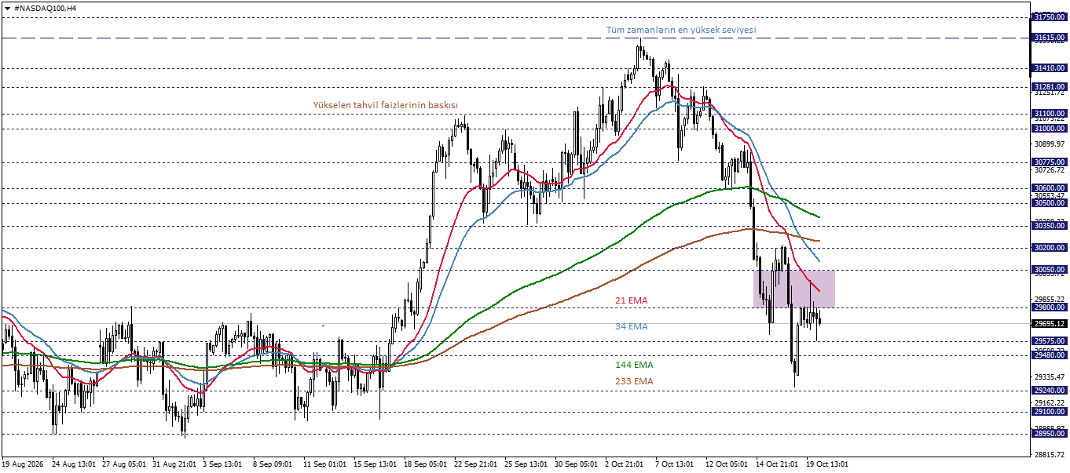Click the '15 Sep 13:01' time axis label
1070x473 pixels.
tap(374, 464)
